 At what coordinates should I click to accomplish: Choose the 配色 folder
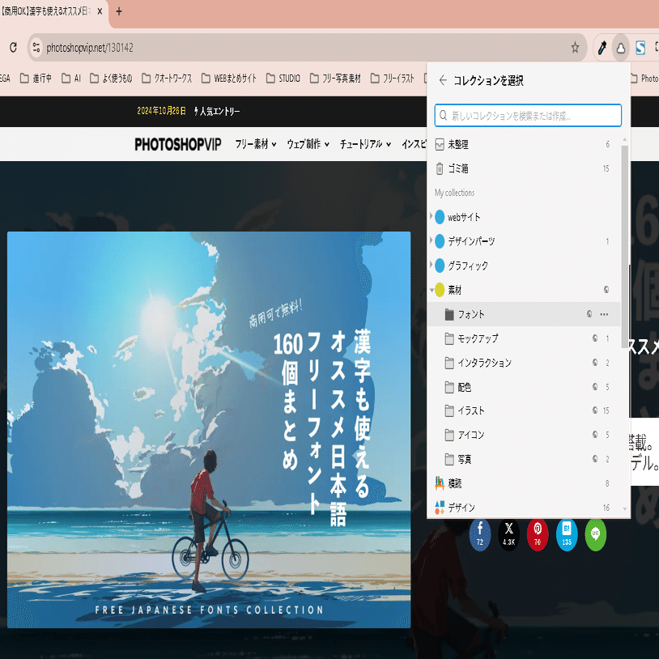[x=524, y=387]
